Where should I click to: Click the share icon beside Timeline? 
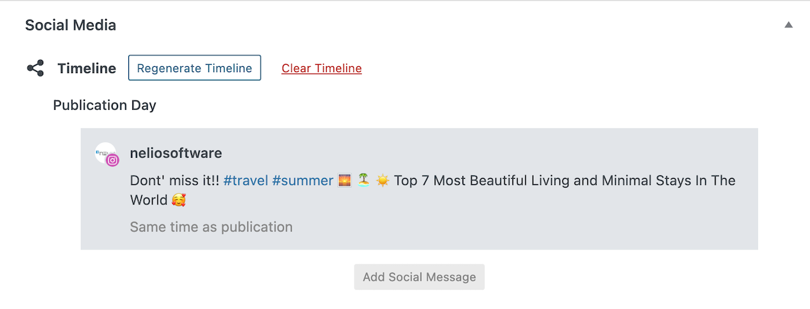coord(35,68)
